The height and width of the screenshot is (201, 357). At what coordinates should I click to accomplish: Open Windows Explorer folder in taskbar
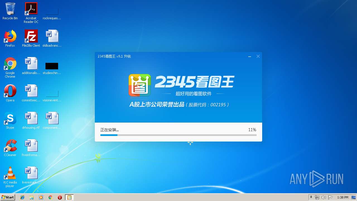click(x=32, y=197)
